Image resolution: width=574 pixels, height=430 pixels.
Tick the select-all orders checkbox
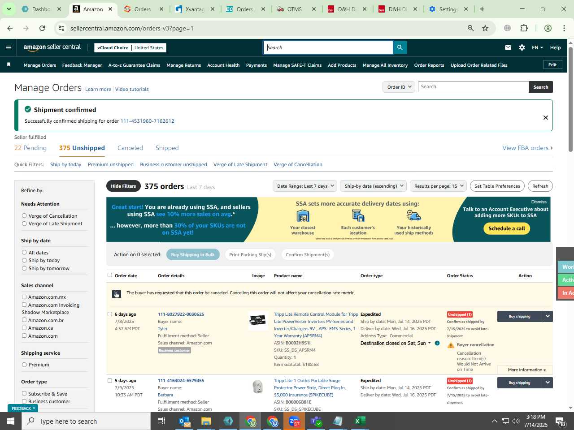tap(110, 275)
